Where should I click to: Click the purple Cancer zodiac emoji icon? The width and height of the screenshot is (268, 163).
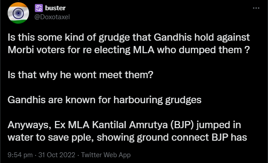point(39,8)
